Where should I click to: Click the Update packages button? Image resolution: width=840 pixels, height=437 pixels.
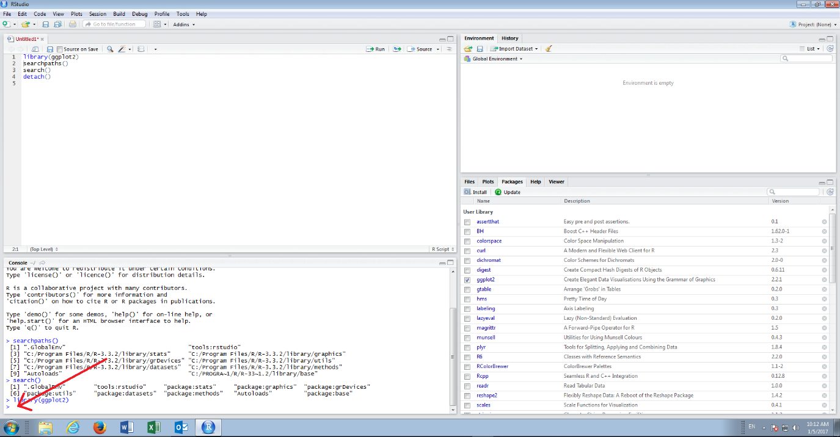coord(508,192)
